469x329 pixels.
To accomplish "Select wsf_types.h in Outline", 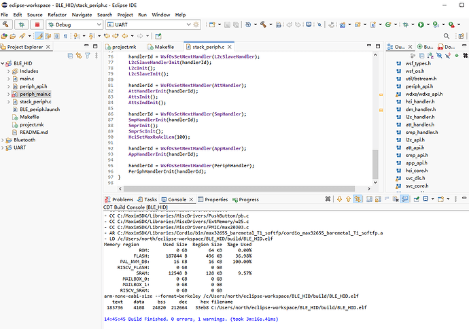I will pyautogui.click(x=418, y=63).
